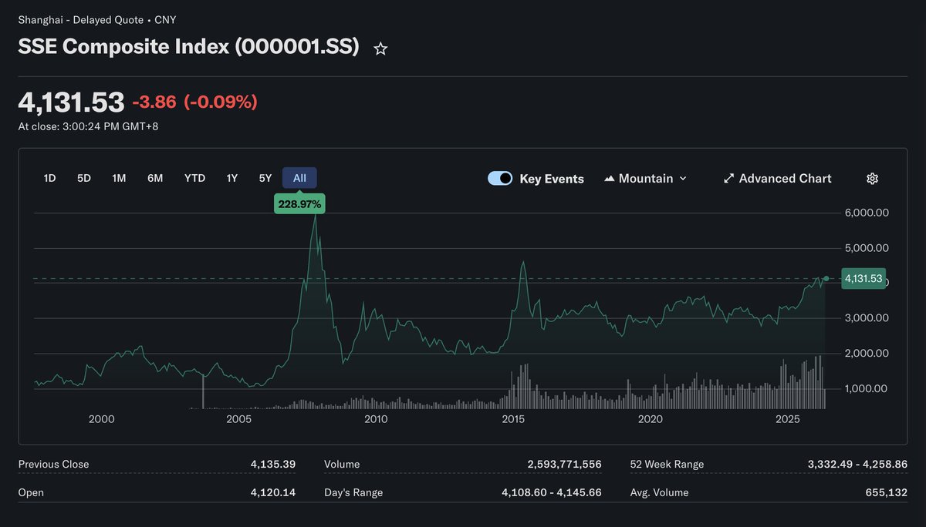The image size is (926, 527).
Task: Click the Shanghai - Delayed Quote text
Action: pos(81,20)
